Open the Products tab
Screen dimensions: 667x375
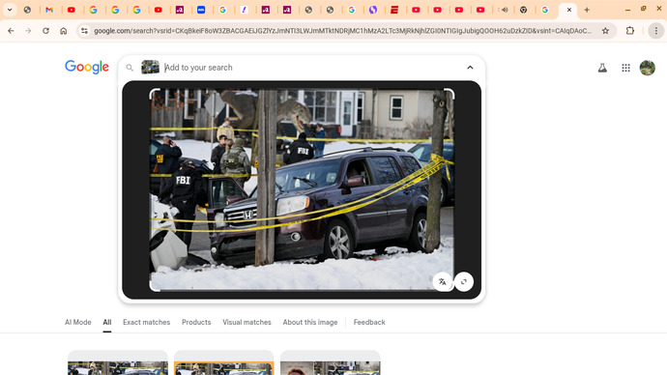tap(196, 322)
